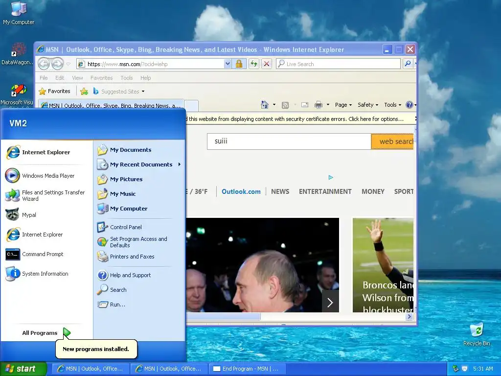Viewport: 501px width, 376px height.
Task: Click the Home icon in command bar
Action: coord(265,105)
